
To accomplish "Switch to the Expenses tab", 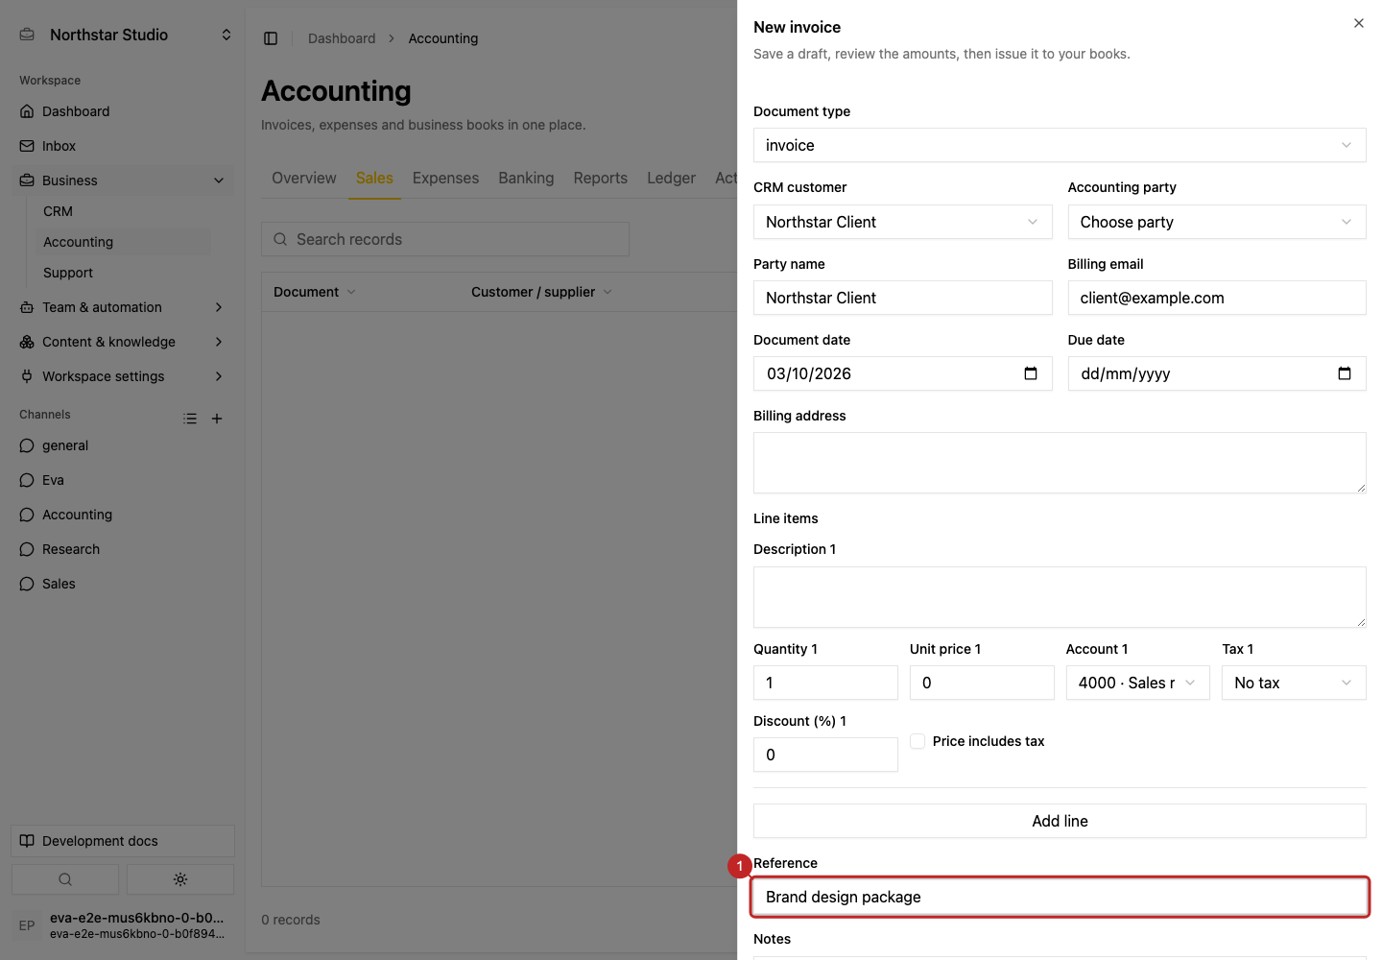I will pos(445,178).
